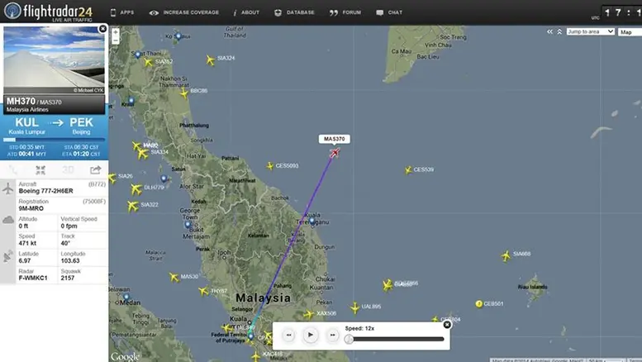Select the XAX506 aircraft icon

coord(309,315)
